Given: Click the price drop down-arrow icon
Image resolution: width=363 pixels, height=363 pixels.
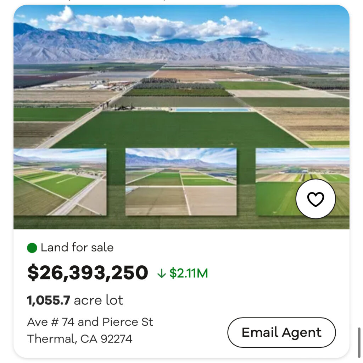Looking at the screenshot, I should click(x=161, y=273).
